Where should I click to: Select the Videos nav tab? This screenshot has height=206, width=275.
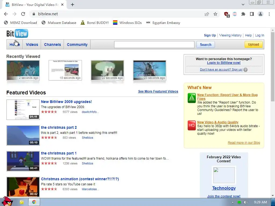[32, 45]
